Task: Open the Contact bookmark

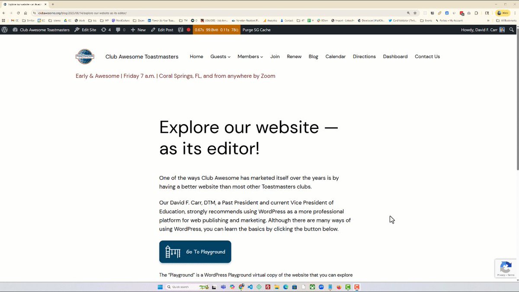Action: click(287, 20)
